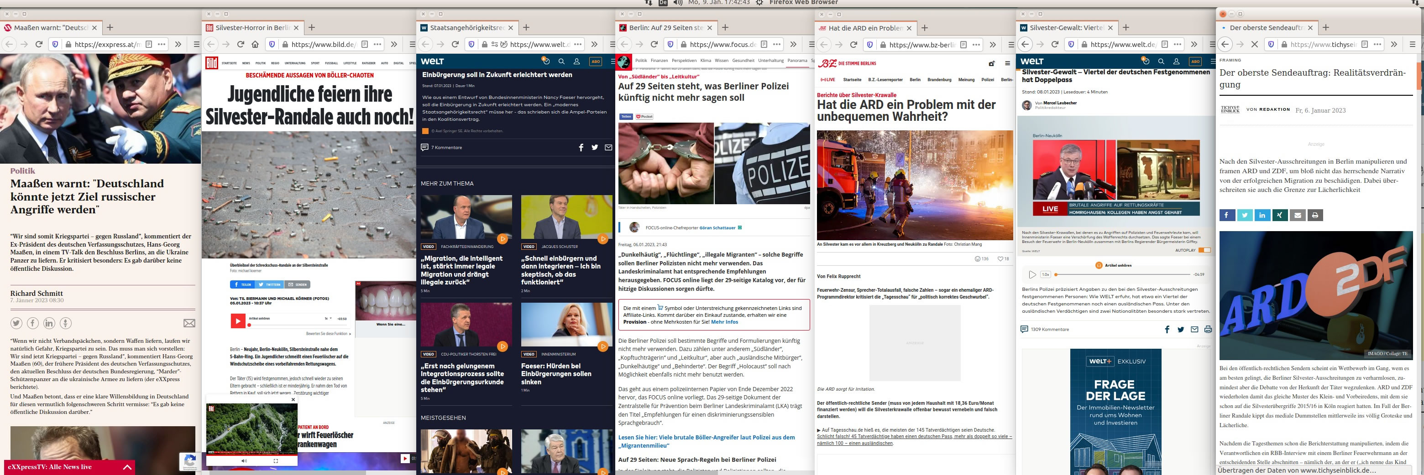Screen dimensions: 1424x475
Task: Click exxpress.at URL address bar
Action: 108,44
